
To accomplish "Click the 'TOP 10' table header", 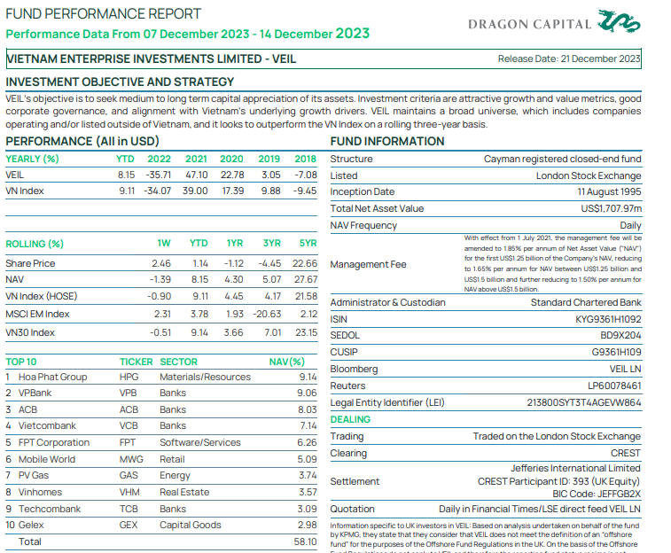I will coord(21,362).
